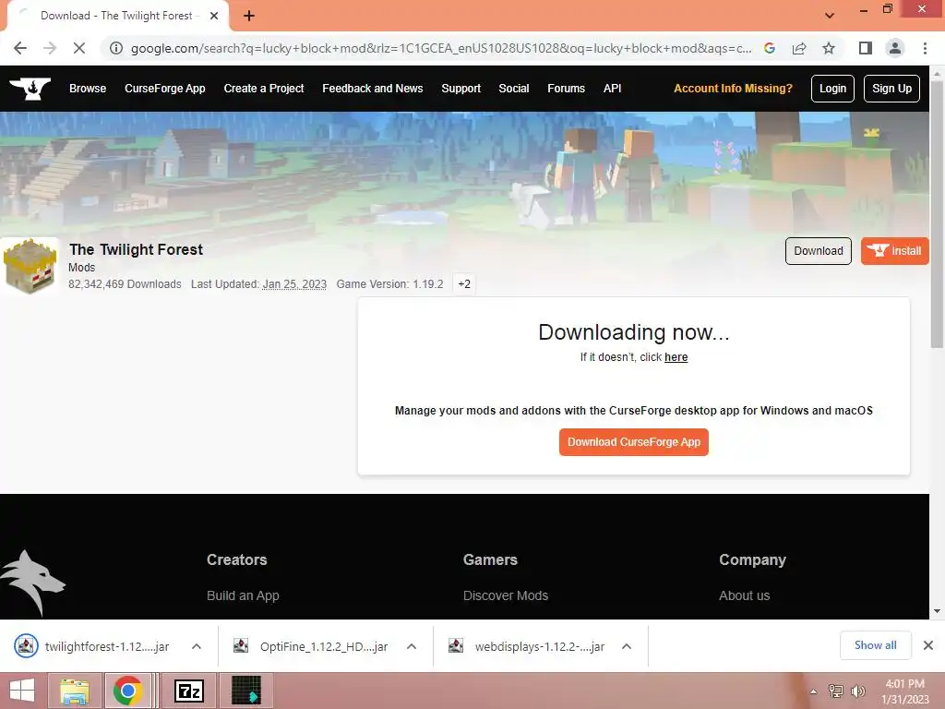Expand options for twilightforest jar download
This screenshot has height=709, width=945.
click(197, 646)
